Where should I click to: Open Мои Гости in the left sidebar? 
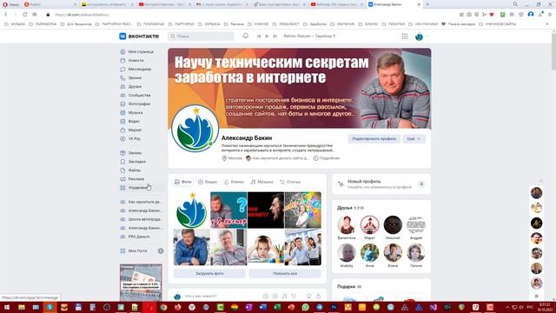[137, 251]
